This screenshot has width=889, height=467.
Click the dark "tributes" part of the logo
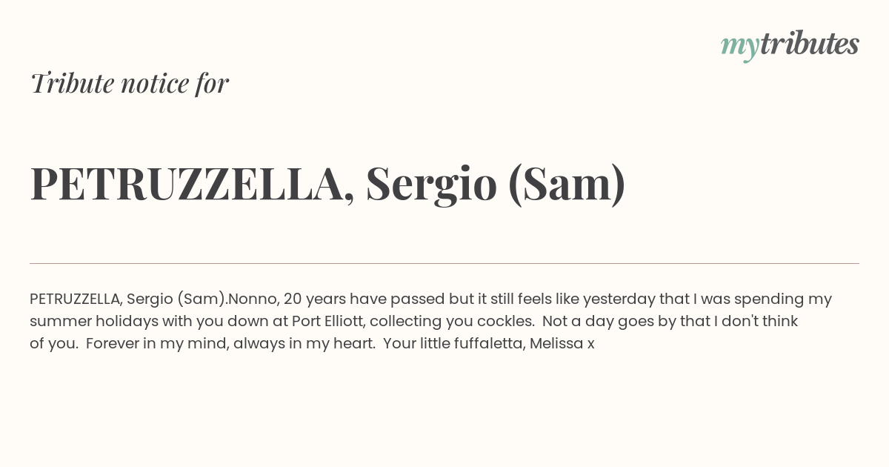(809, 44)
